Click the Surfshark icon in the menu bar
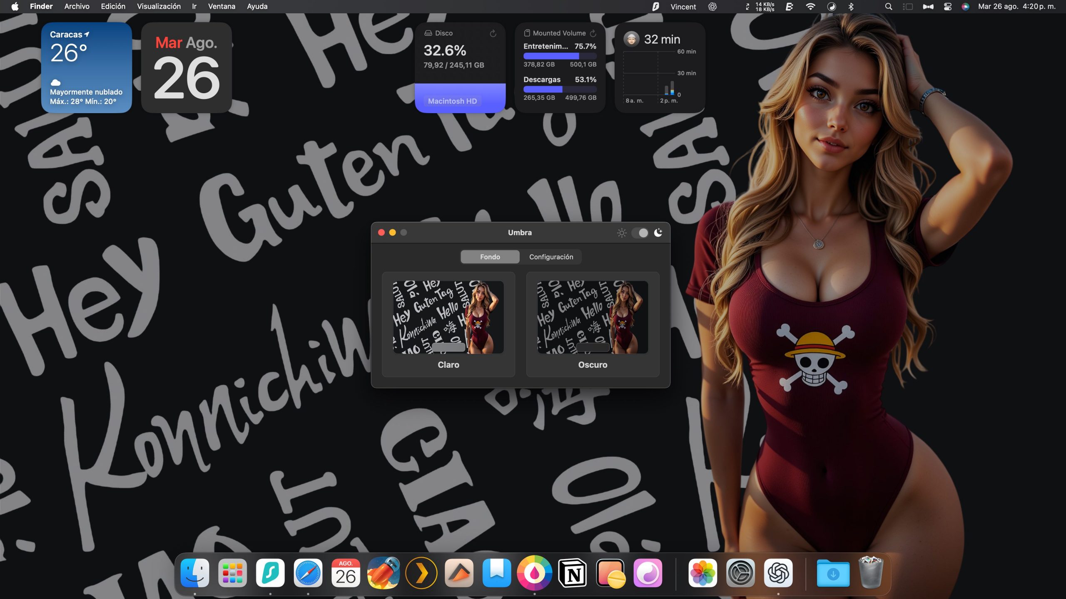This screenshot has height=599, width=1066. point(655,6)
